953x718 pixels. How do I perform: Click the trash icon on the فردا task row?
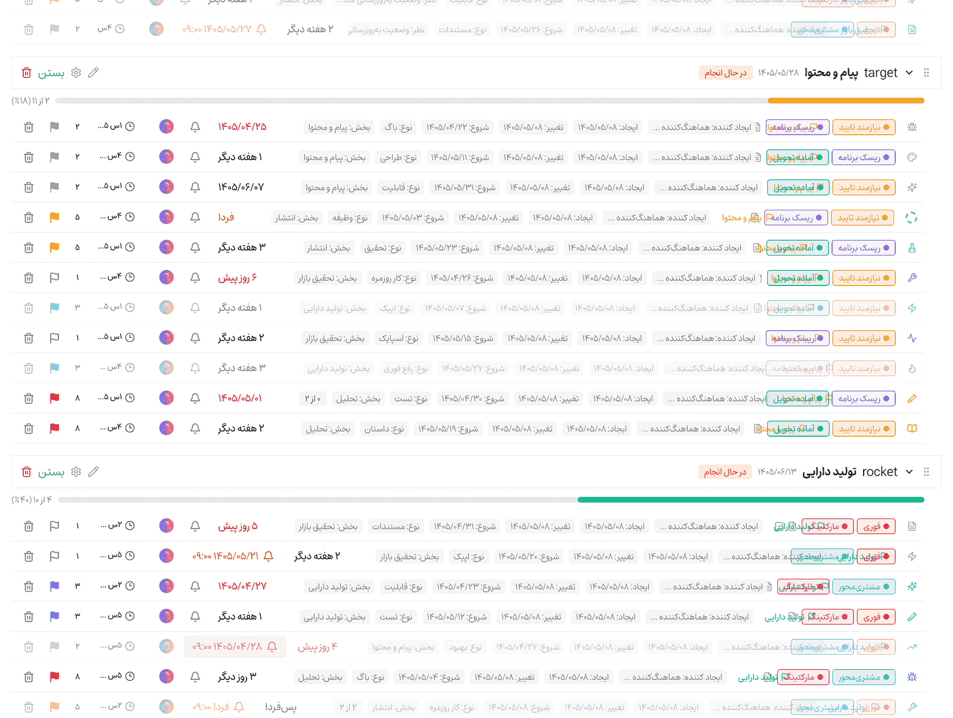coord(29,217)
